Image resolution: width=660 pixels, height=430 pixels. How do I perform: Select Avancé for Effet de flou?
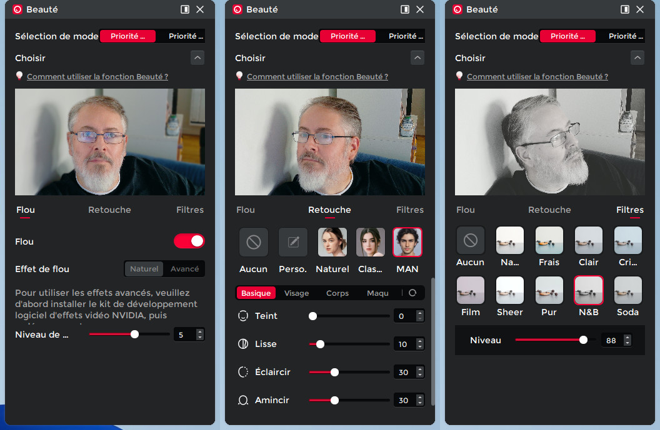(x=184, y=269)
